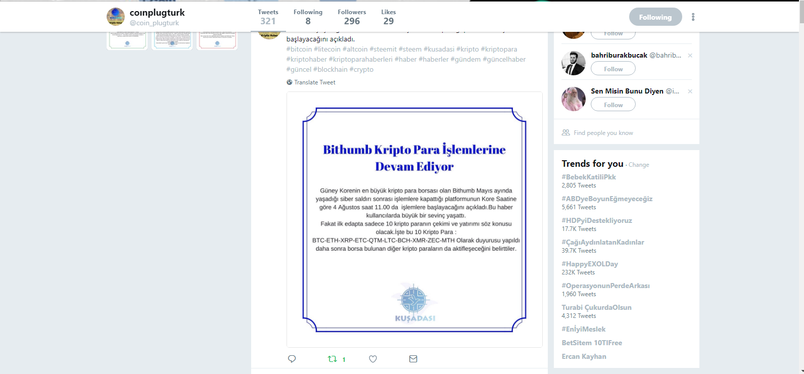Click the page vertical scrollbar thumb
The width and height of the screenshot is (804, 374).
coord(801,12)
